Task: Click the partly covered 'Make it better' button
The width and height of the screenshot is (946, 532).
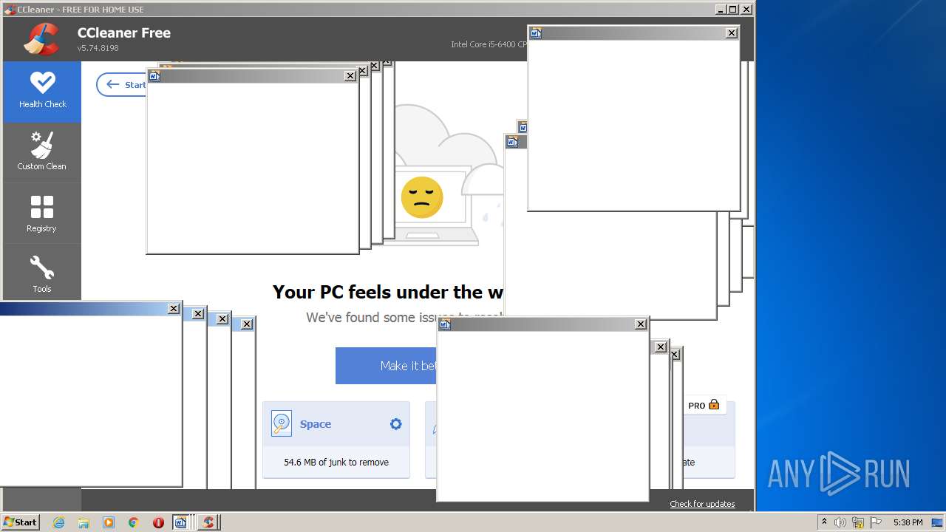Action: (386, 366)
